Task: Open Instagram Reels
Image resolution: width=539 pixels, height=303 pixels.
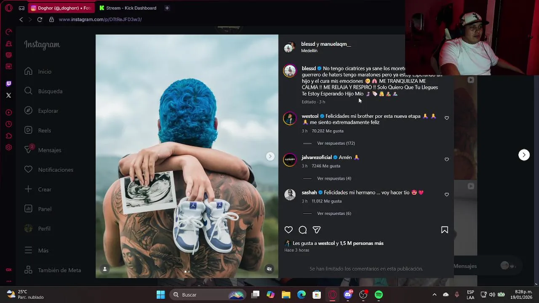Action: 38,130
